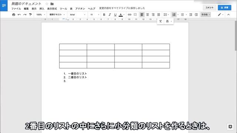Viewport: 237px width, 133px height.
Task: Decrease the indent
Action: point(191,15)
